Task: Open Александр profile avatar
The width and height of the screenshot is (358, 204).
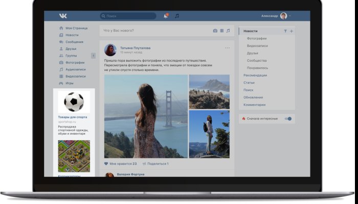Action: (283, 16)
